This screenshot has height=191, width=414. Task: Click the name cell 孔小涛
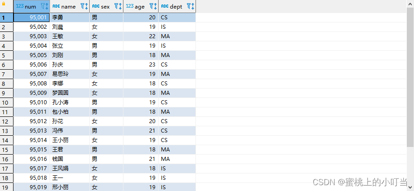(70, 102)
